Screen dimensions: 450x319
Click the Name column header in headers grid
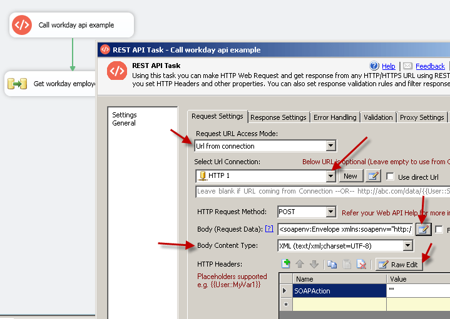point(339,279)
